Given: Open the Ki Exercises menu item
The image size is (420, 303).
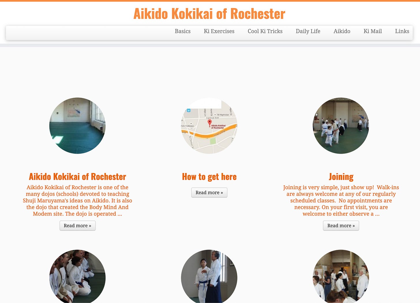Looking at the screenshot, I should [219, 31].
